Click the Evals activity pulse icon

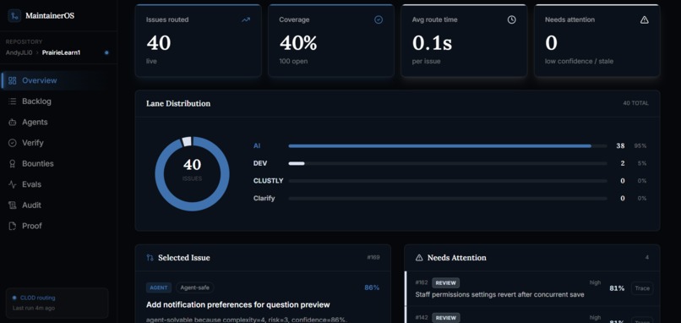[12, 184]
